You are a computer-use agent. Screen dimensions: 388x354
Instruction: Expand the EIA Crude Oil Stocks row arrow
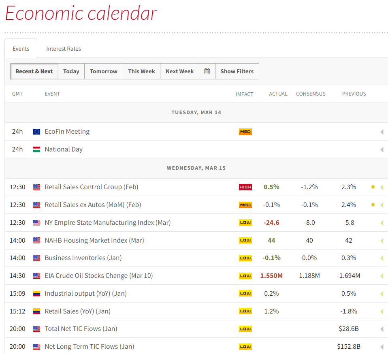[382, 276]
